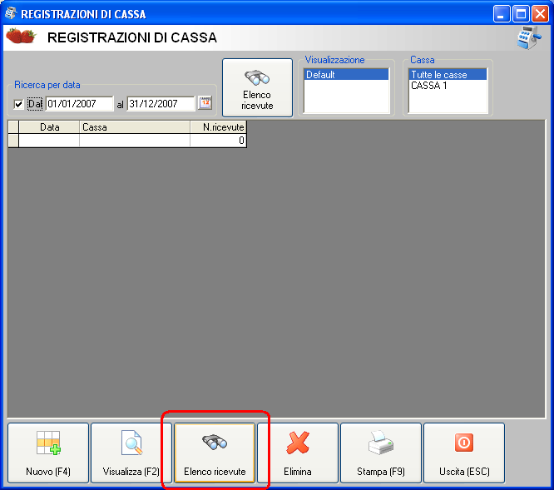Click the Data column header
The height and width of the screenshot is (490, 554).
49,127
